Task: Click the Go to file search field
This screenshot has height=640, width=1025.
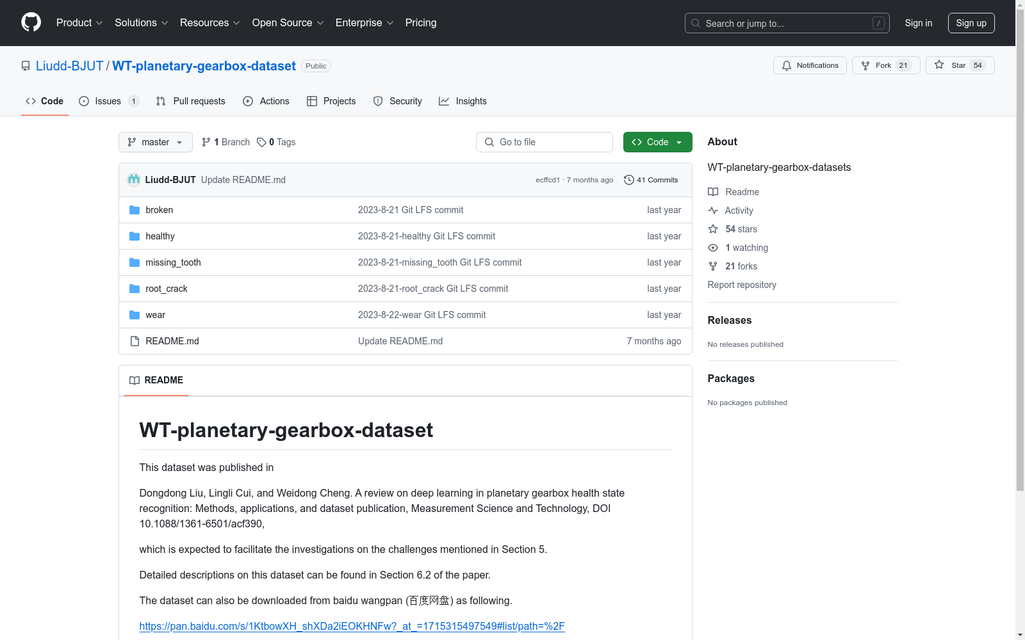Action: (545, 142)
